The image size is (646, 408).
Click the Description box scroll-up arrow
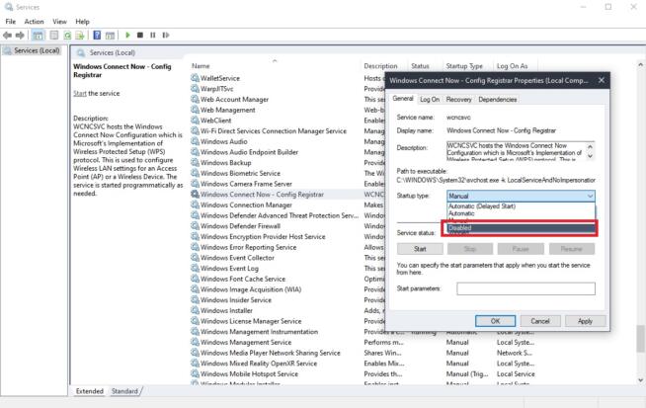tap(590, 147)
